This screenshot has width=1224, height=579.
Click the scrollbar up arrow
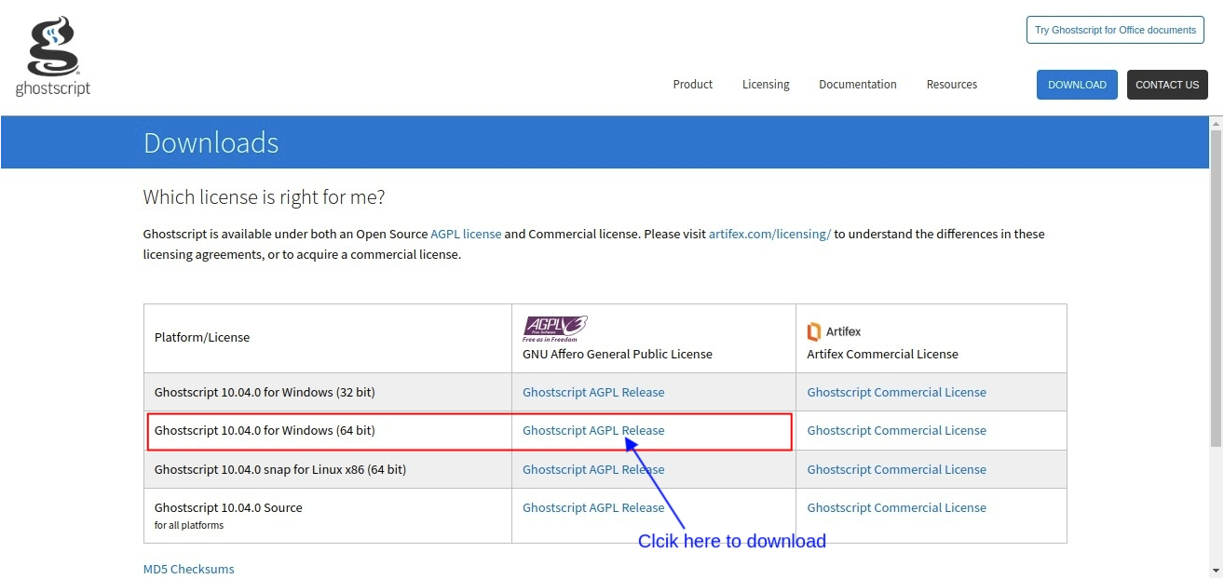1216,122
